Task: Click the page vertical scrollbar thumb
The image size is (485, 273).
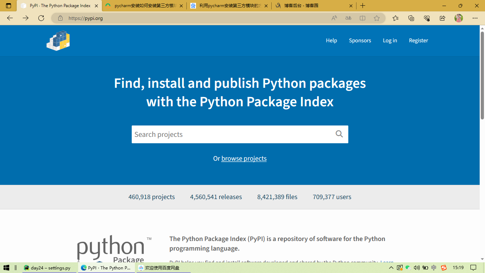Action: point(482,75)
